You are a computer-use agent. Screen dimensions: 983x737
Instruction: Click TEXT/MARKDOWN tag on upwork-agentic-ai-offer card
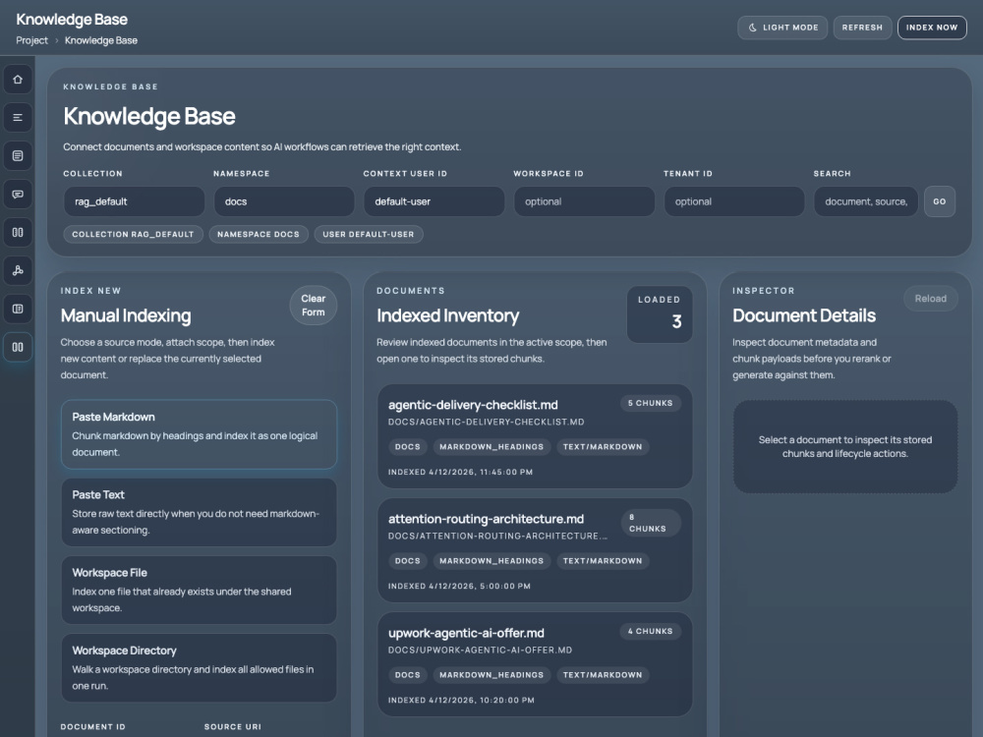point(603,675)
